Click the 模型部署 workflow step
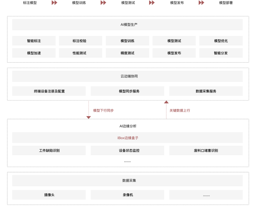Viewport: 253px width, 207px height. coord(226,3)
